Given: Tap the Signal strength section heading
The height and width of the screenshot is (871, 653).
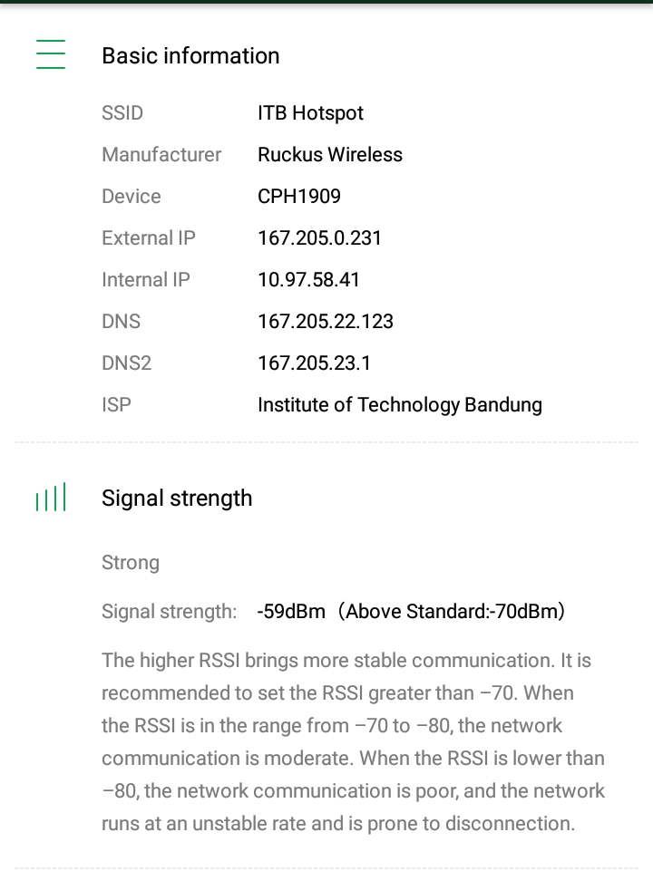Looking at the screenshot, I should [x=177, y=498].
